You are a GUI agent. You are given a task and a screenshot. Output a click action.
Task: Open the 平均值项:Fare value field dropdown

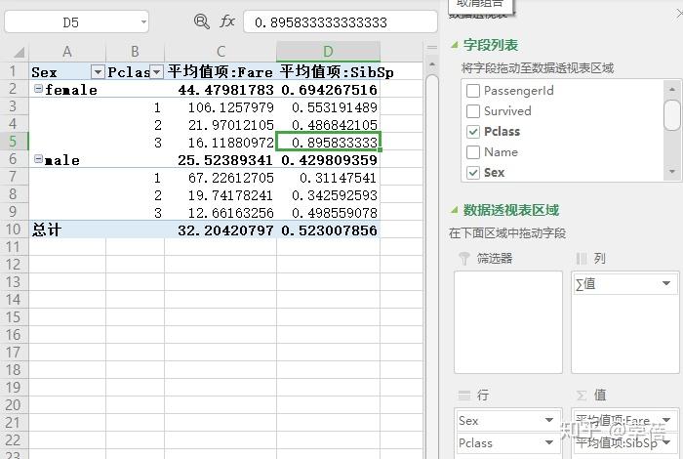tap(666, 420)
